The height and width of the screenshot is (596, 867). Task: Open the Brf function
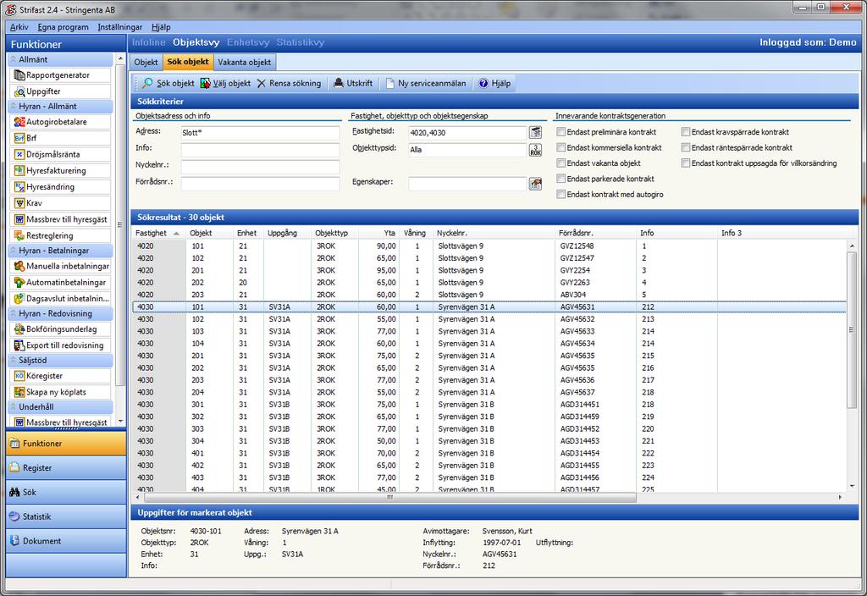60,138
